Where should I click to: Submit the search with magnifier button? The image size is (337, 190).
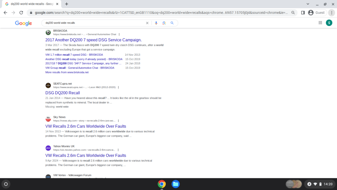point(172,23)
